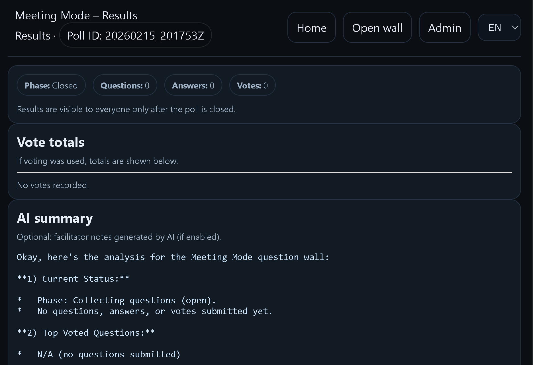The image size is (533, 365).
Task: Click the Phase: Closed status pill
Action: pyautogui.click(x=51, y=85)
